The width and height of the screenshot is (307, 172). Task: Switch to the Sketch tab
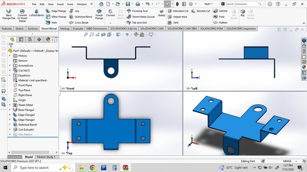[20, 29]
